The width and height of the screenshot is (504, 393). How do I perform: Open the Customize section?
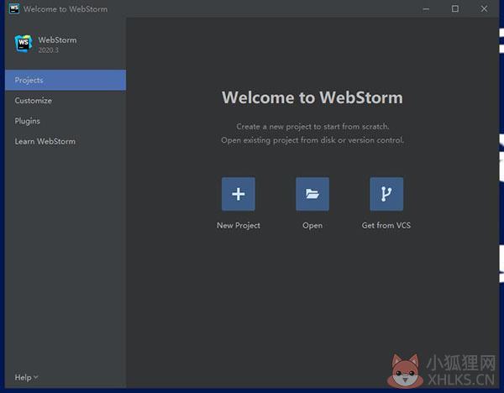pyautogui.click(x=66, y=101)
